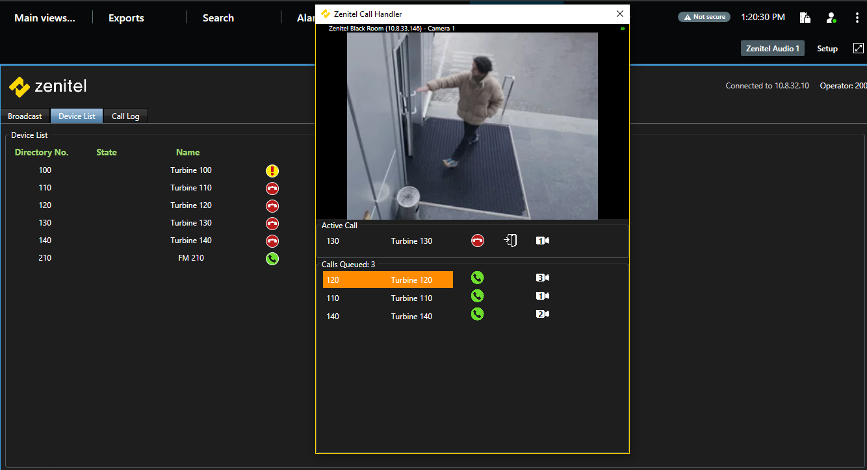Click red phone icon for Turbine 110 in Device List
867x470 pixels.
point(272,189)
